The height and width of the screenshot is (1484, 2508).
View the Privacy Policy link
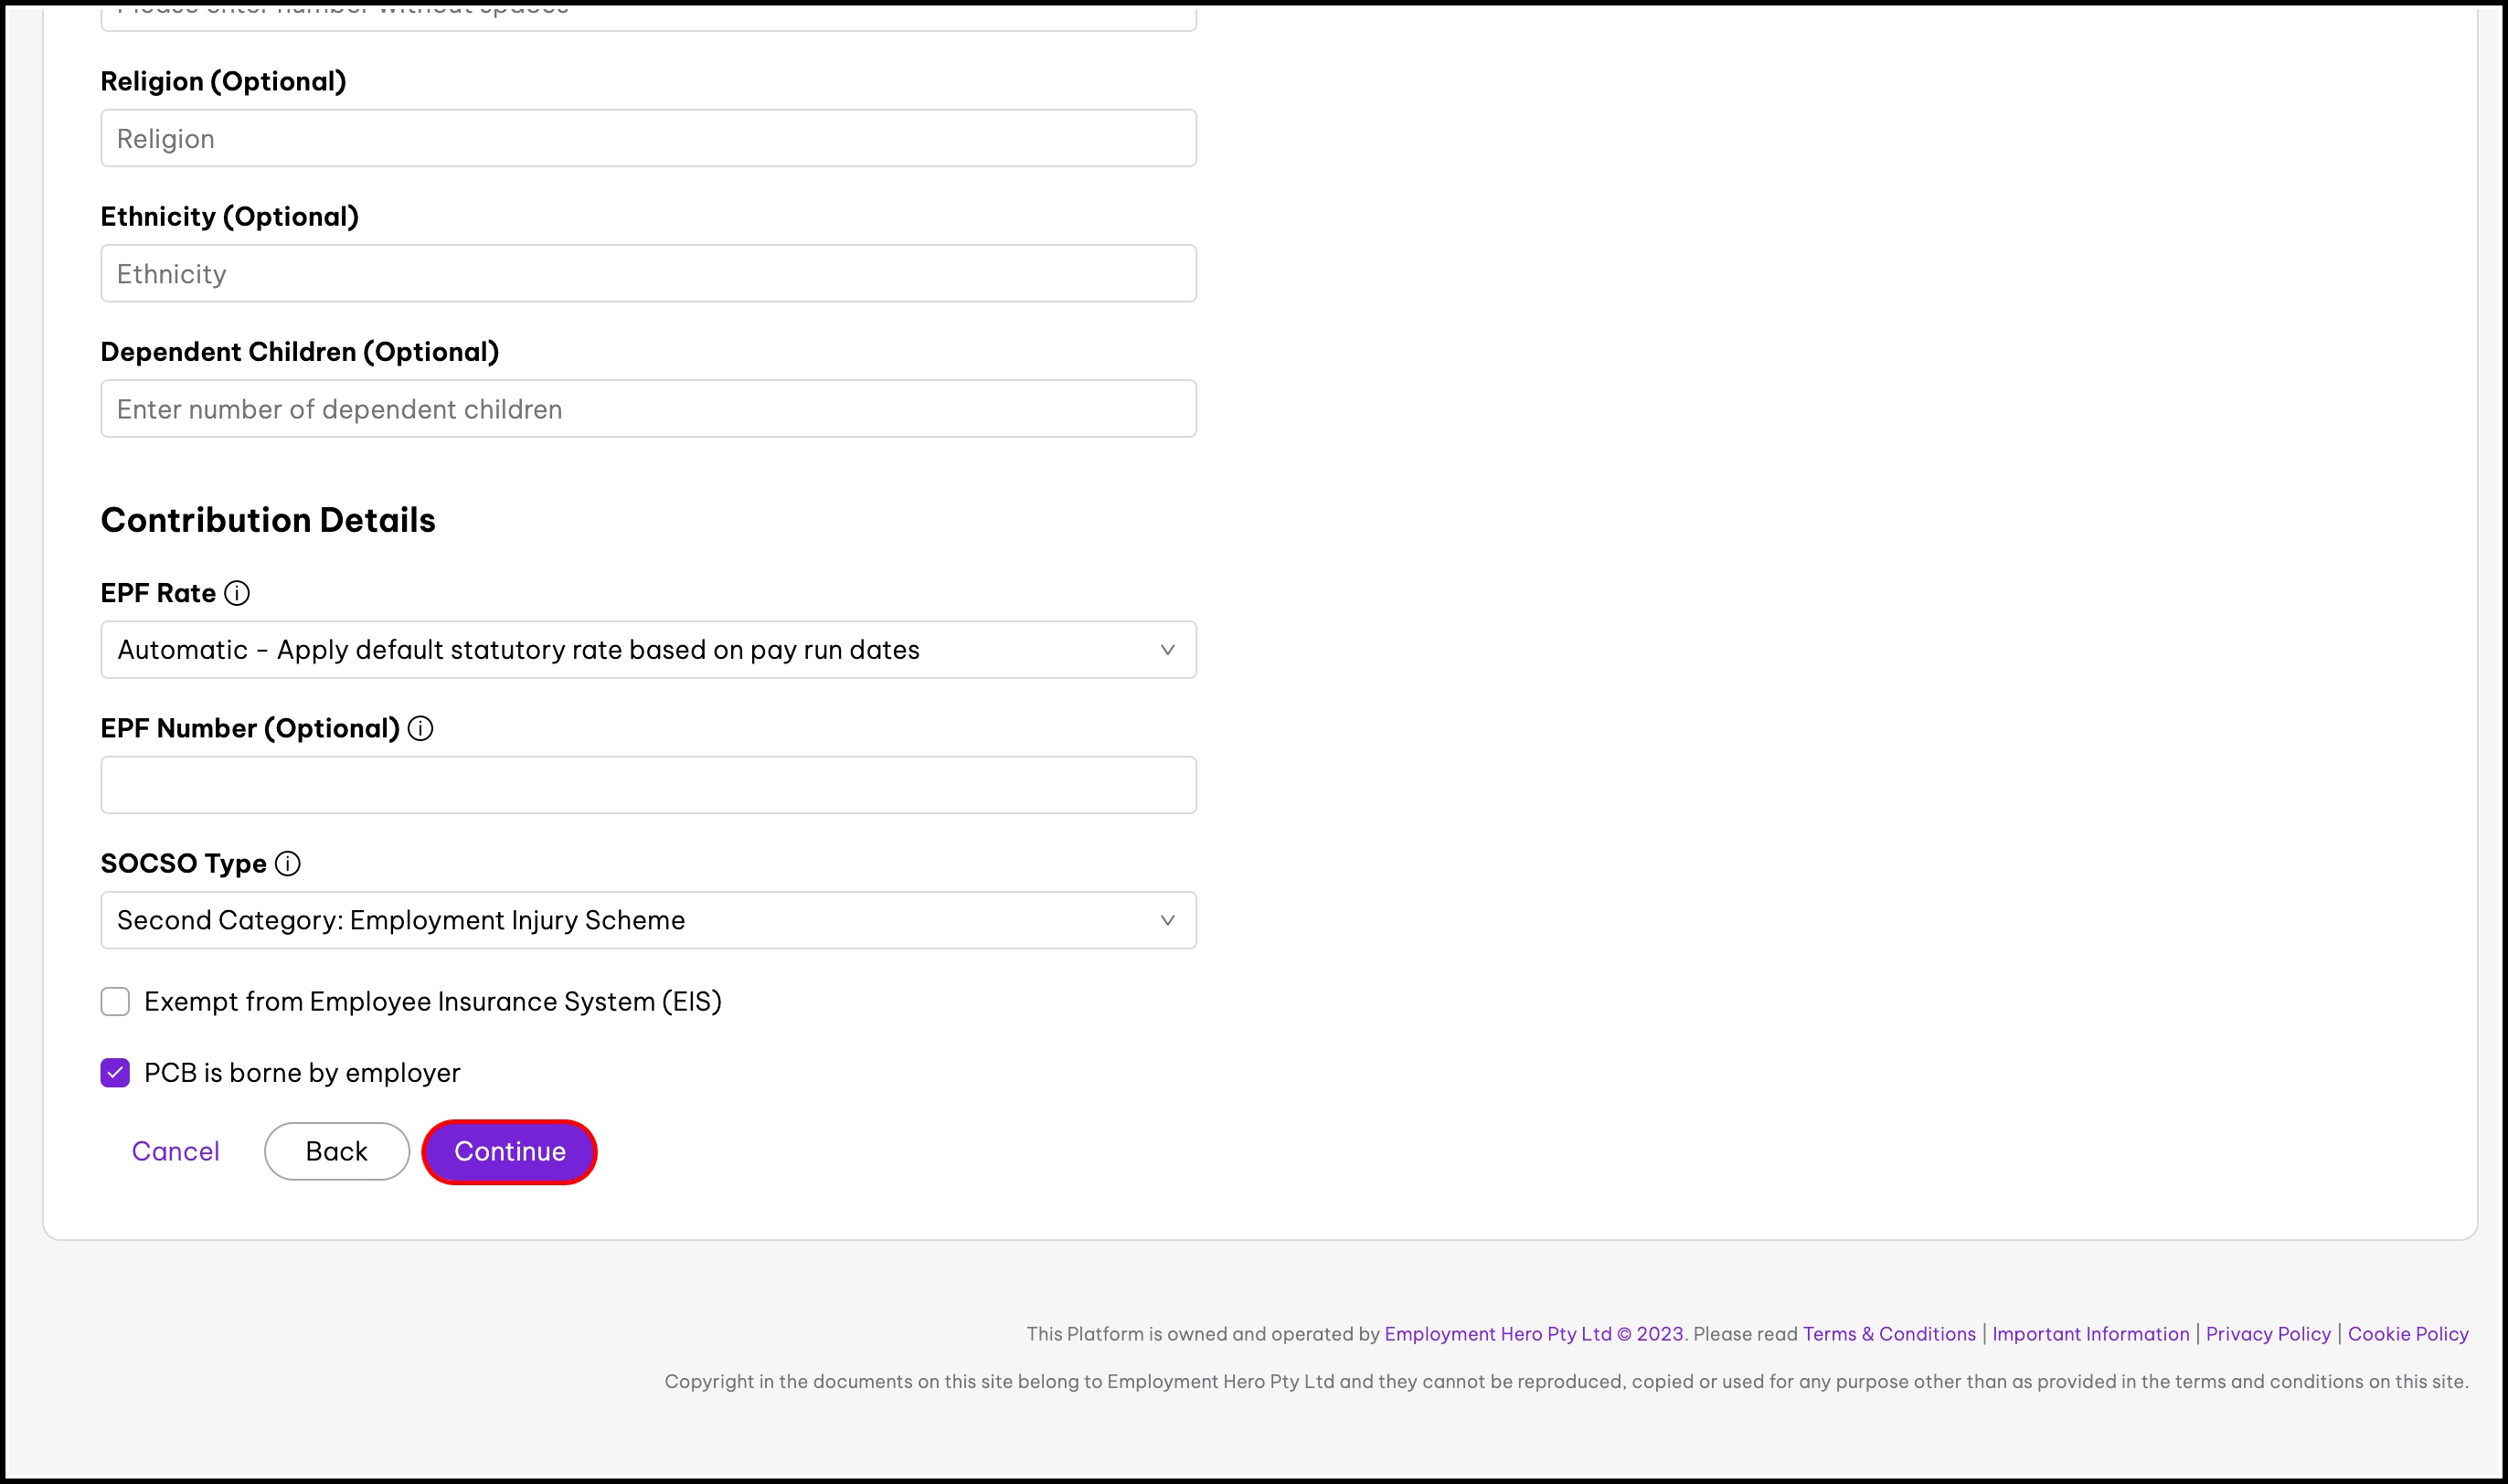[x=2268, y=1333]
